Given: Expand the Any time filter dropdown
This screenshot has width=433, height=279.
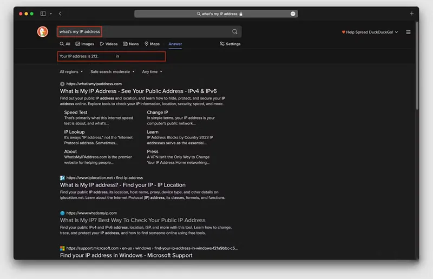Looking at the screenshot, I should (152, 71).
